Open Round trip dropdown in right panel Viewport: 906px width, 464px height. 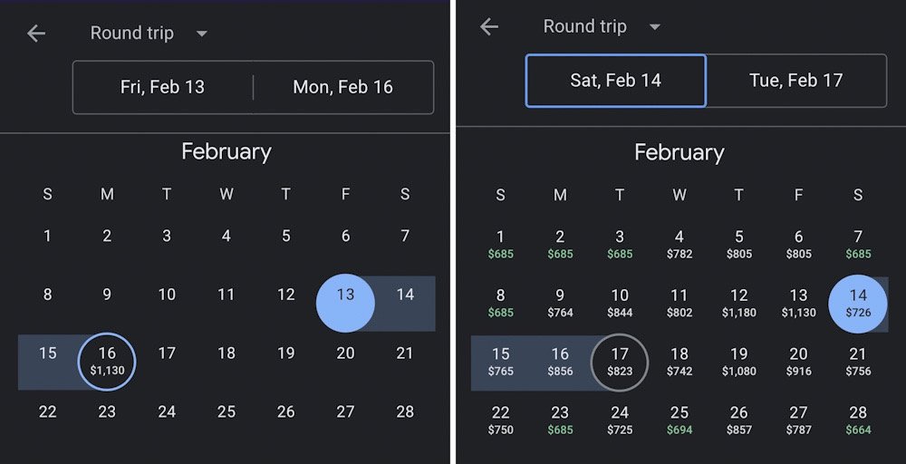click(x=602, y=27)
